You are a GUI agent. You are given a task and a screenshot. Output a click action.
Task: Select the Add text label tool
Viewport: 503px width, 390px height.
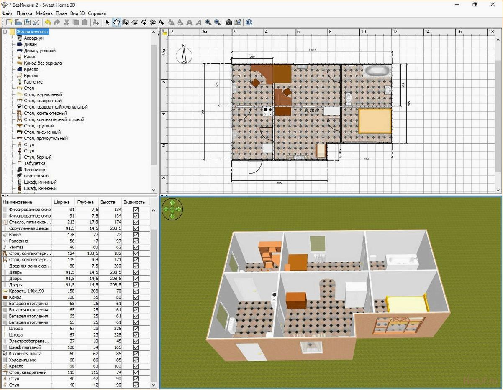(x=162, y=22)
